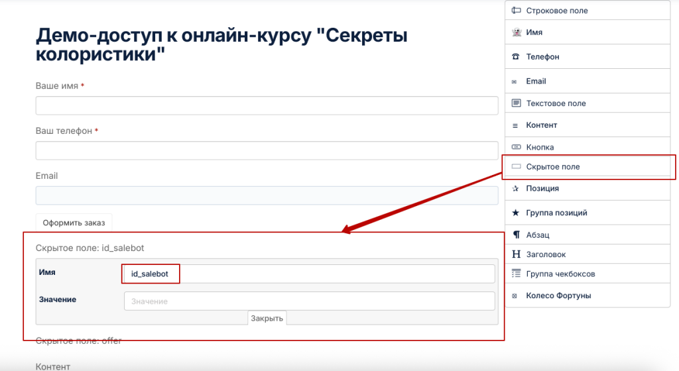The height and width of the screenshot is (371, 679).
Task: Click into the Email input field
Action: [x=267, y=195]
